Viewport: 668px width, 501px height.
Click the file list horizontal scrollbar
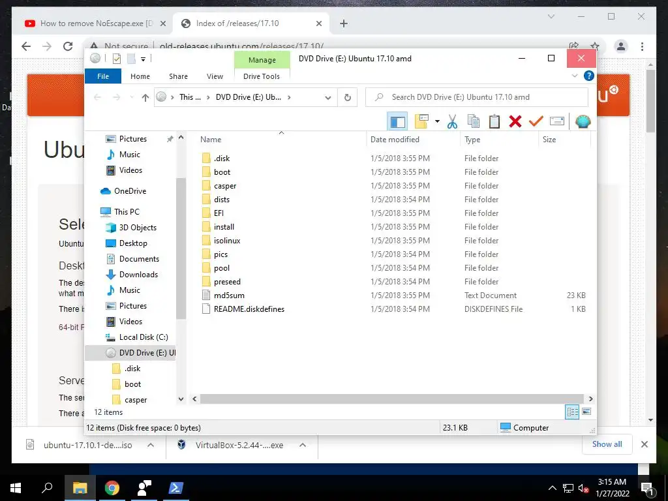pos(391,399)
